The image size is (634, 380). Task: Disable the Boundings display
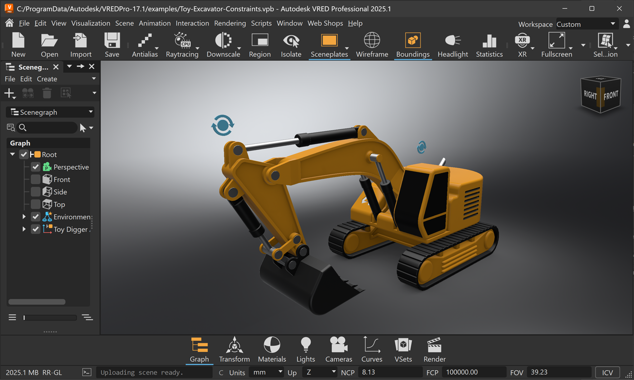[413, 45]
